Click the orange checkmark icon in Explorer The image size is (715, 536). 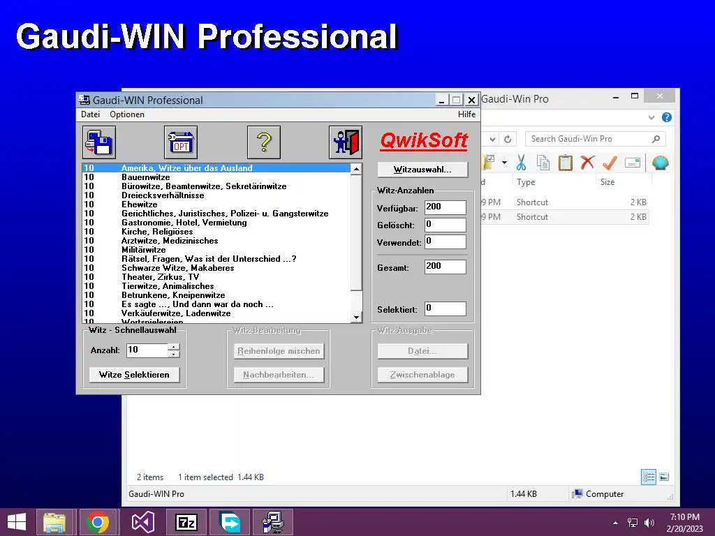[x=610, y=162]
